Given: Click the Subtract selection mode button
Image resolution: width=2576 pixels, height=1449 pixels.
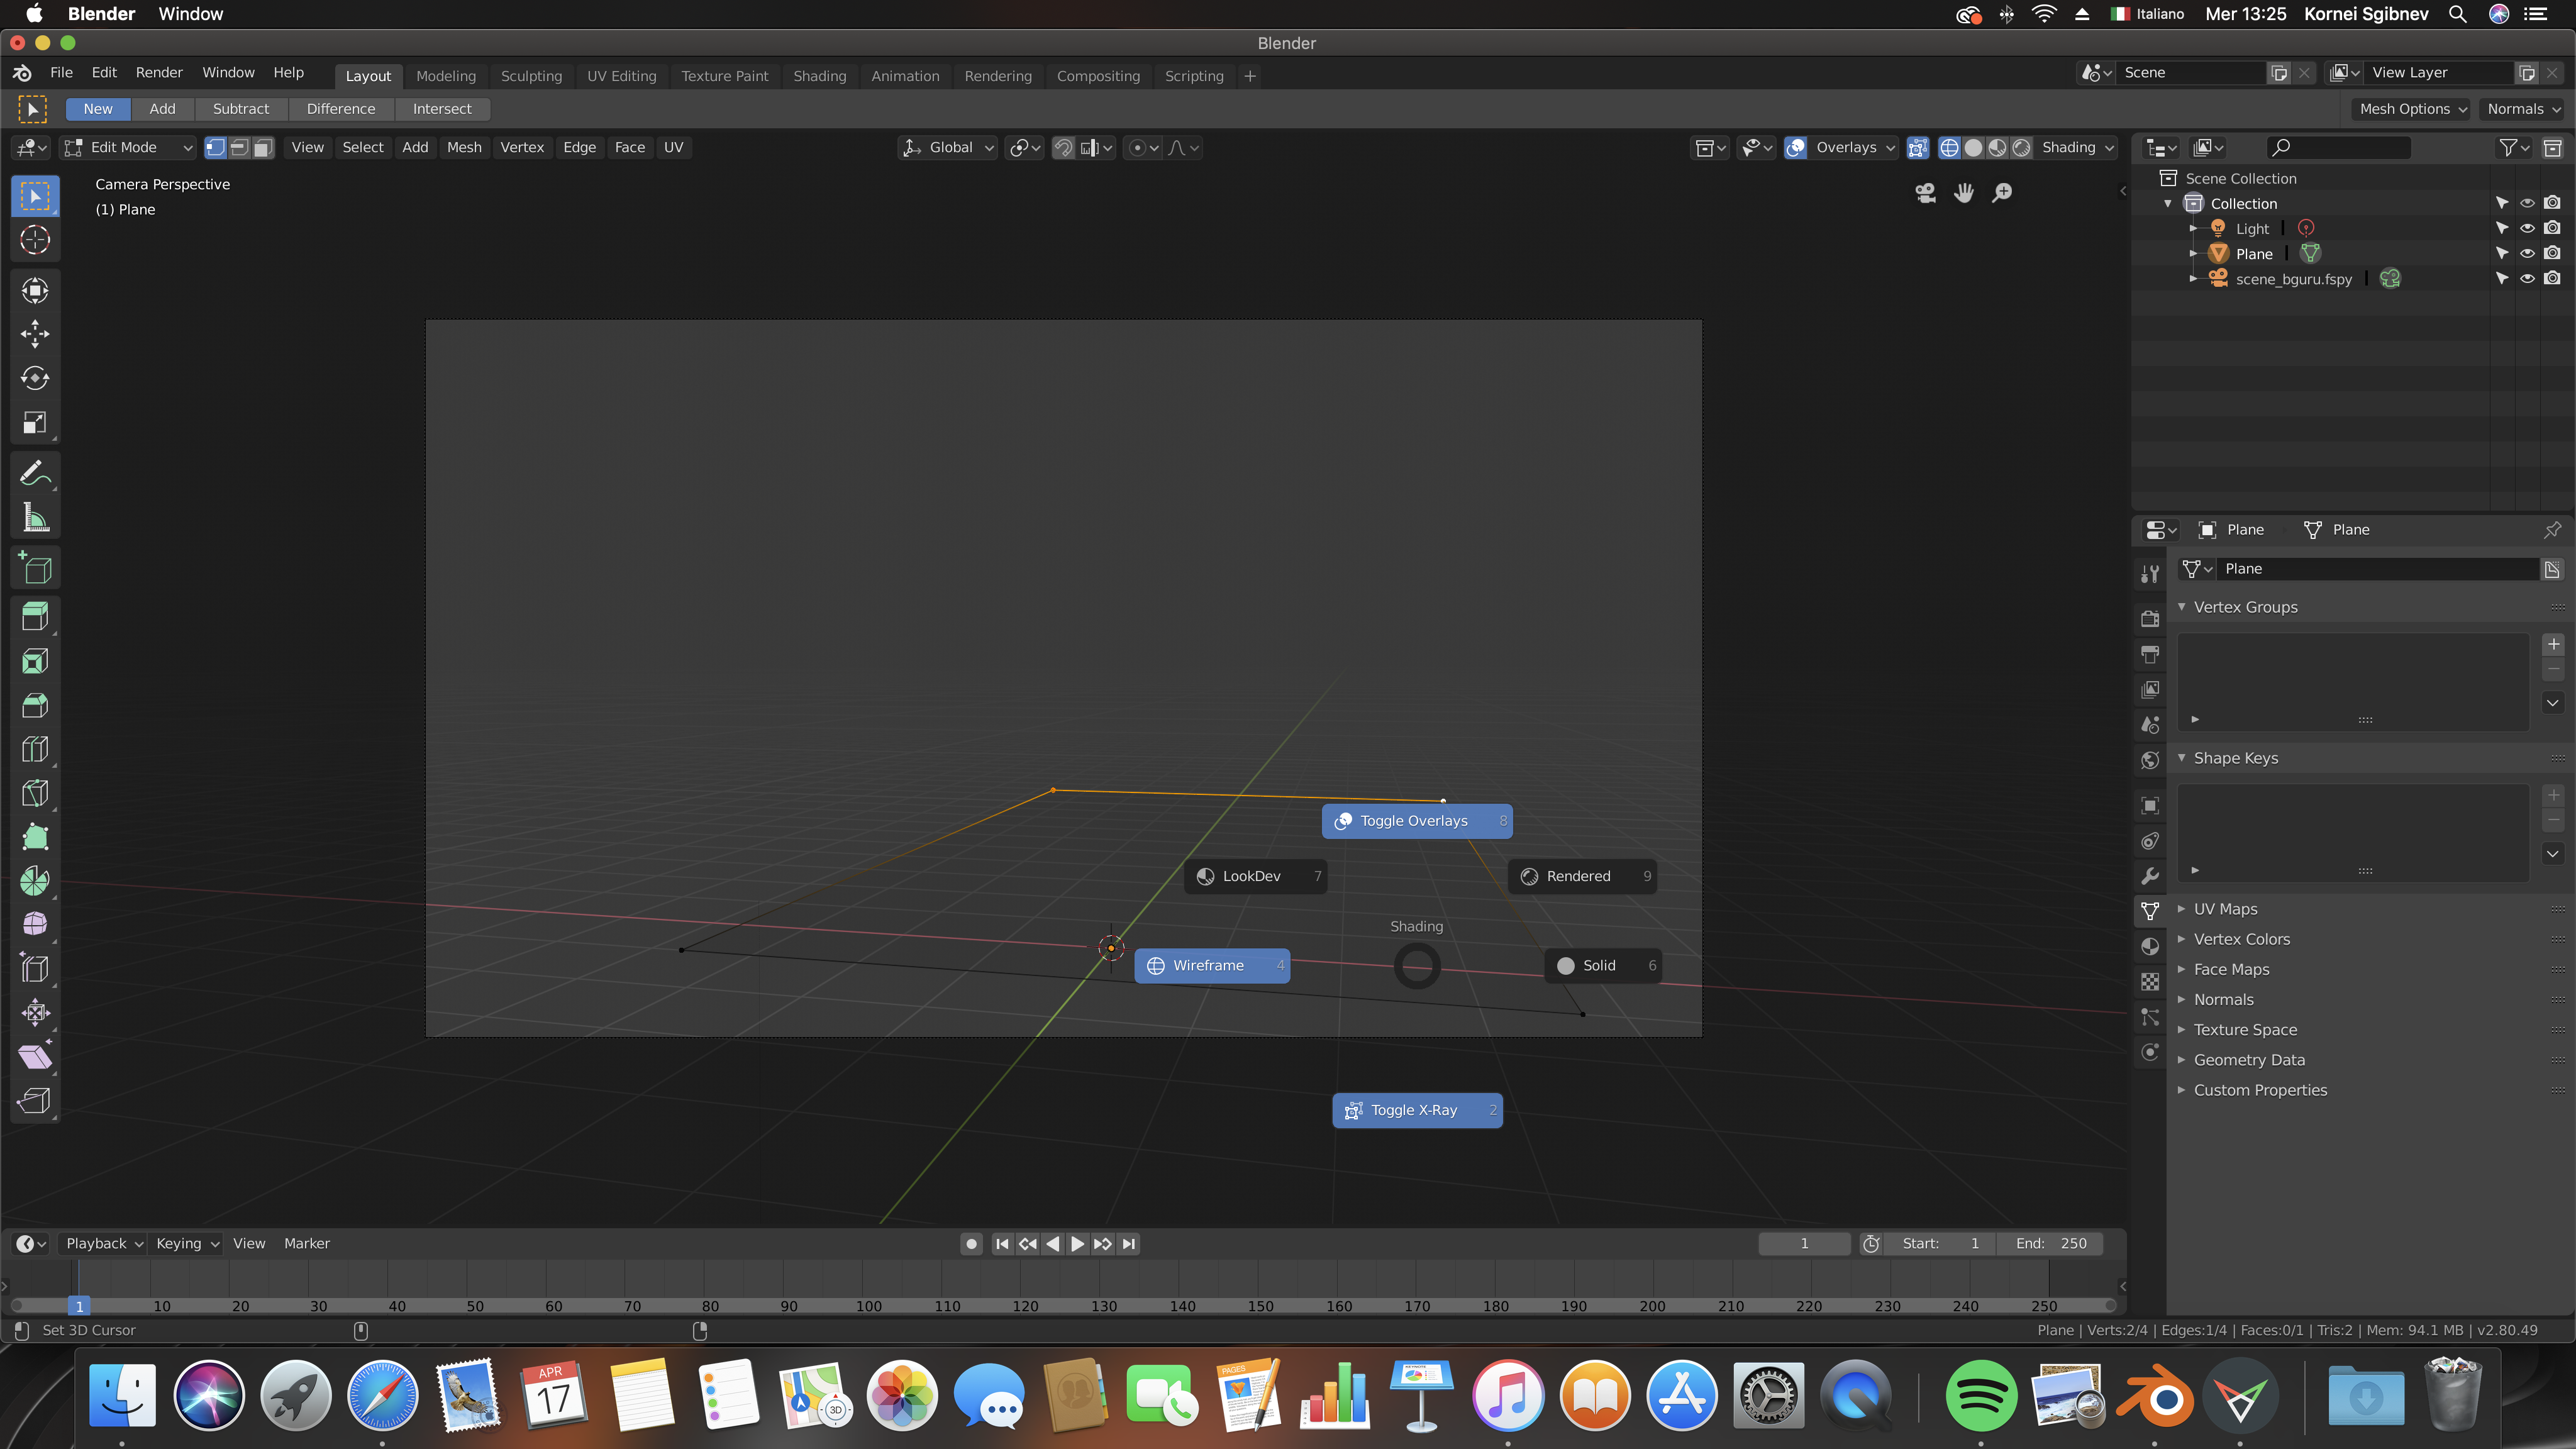Looking at the screenshot, I should [240, 109].
